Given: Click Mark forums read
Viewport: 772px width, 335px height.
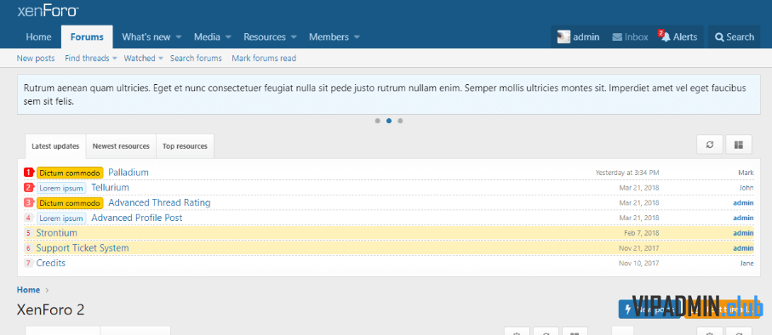Looking at the screenshot, I should tap(264, 58).
